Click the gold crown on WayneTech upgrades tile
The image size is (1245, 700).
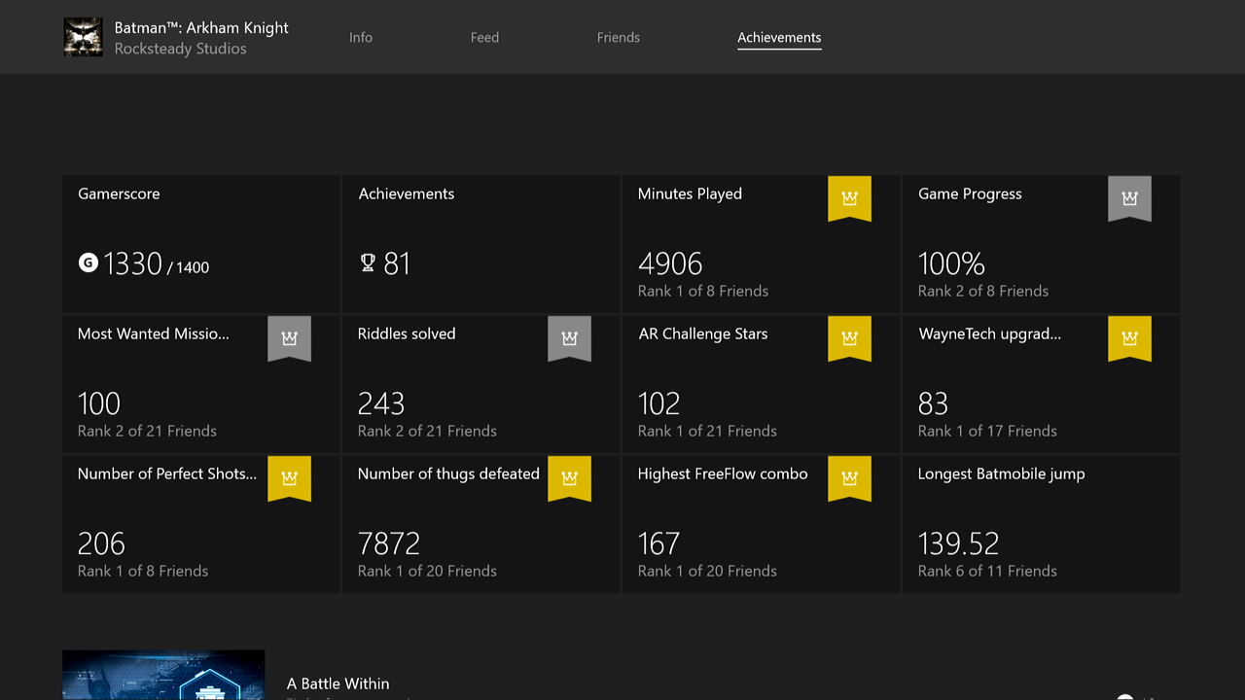pos(1129,337)
